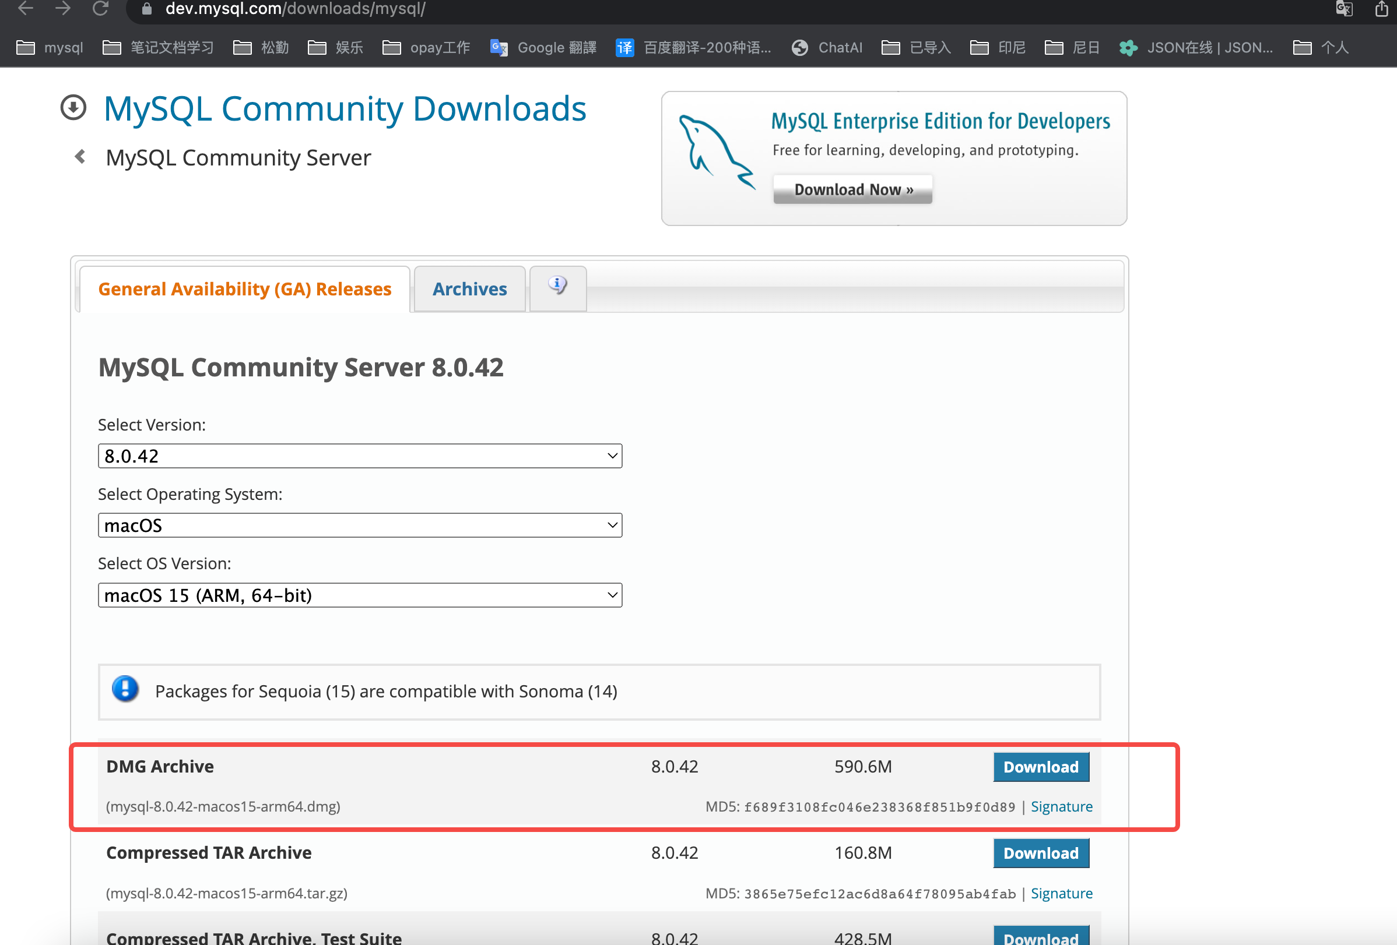
Task: Open the ChatAI bookmark
Action: [827, 47]
